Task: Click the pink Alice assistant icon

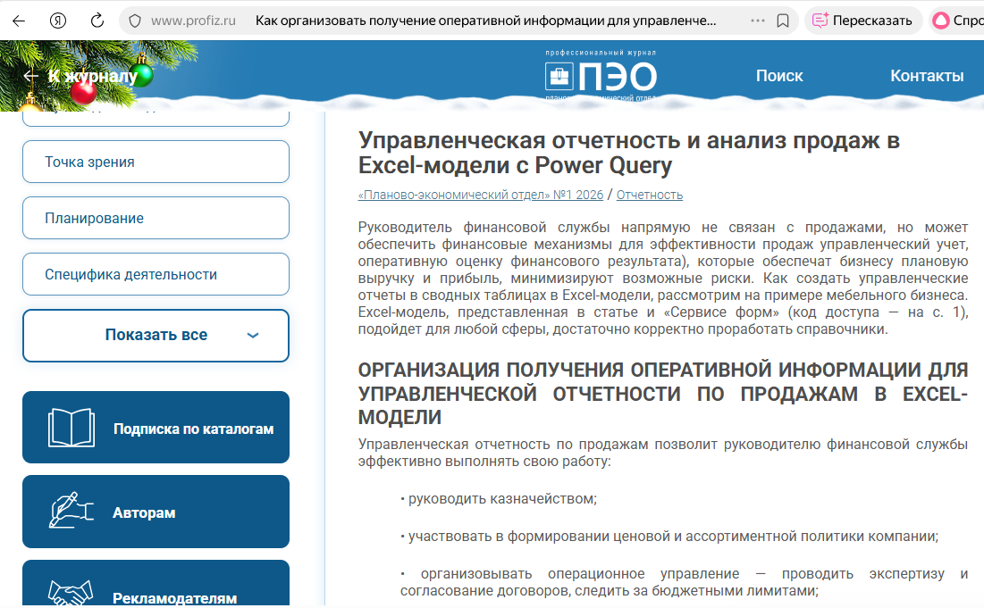Action: pos(941,21)
